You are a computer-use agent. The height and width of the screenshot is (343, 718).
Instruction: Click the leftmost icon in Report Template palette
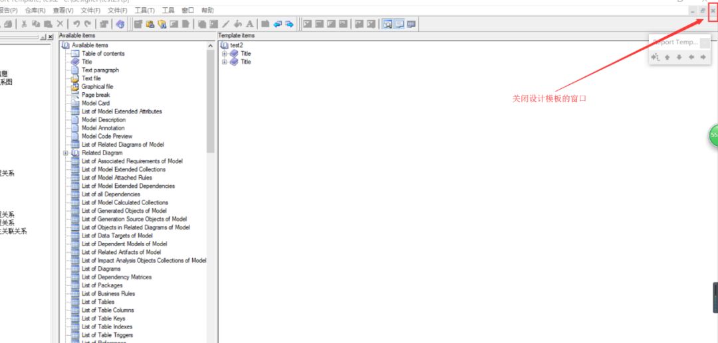coord(656,57)
